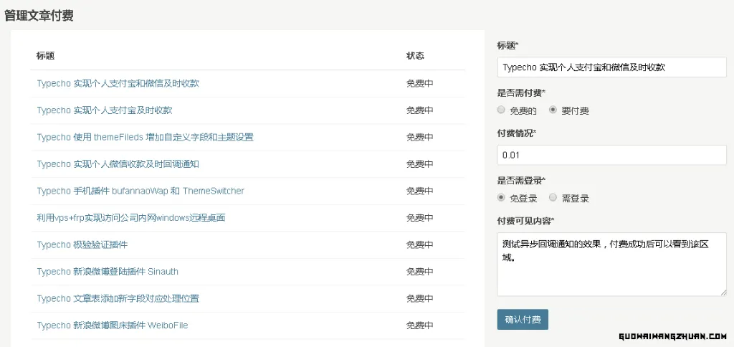The image size is (734, 347).
Task: Open 'Typecho 新浪微博登陆插件 Sinauth'
Action: point(108,272)
